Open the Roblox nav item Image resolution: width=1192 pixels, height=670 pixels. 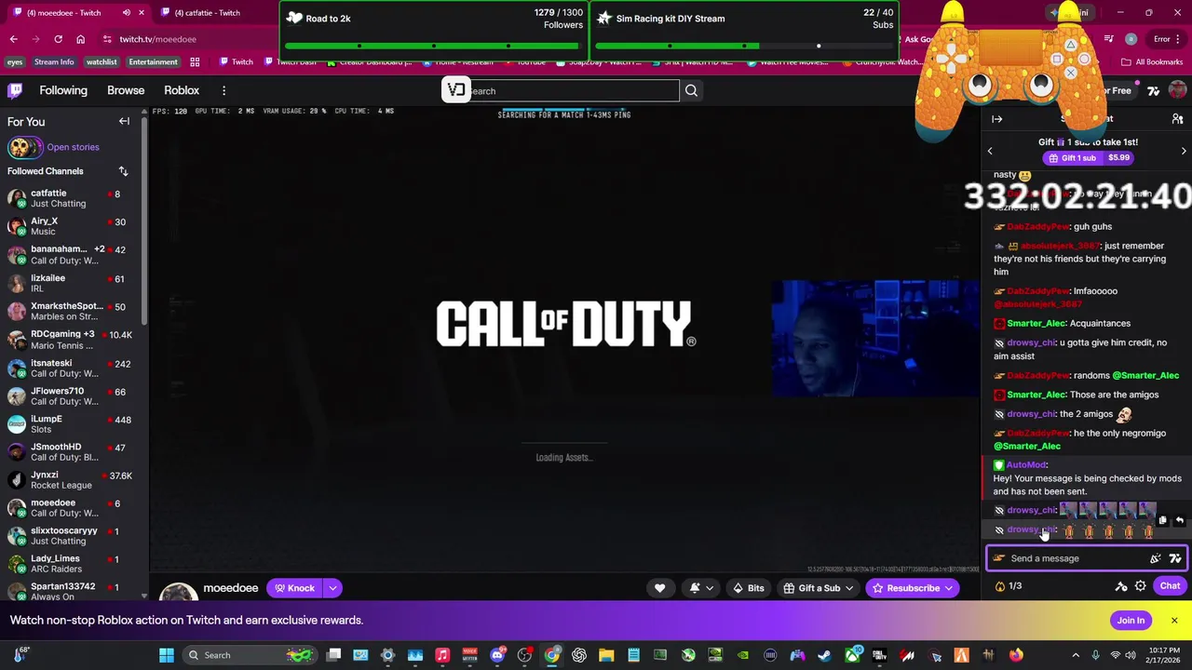(x=182, y=90)
